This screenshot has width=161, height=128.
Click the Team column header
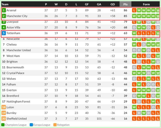coord(5,4)
